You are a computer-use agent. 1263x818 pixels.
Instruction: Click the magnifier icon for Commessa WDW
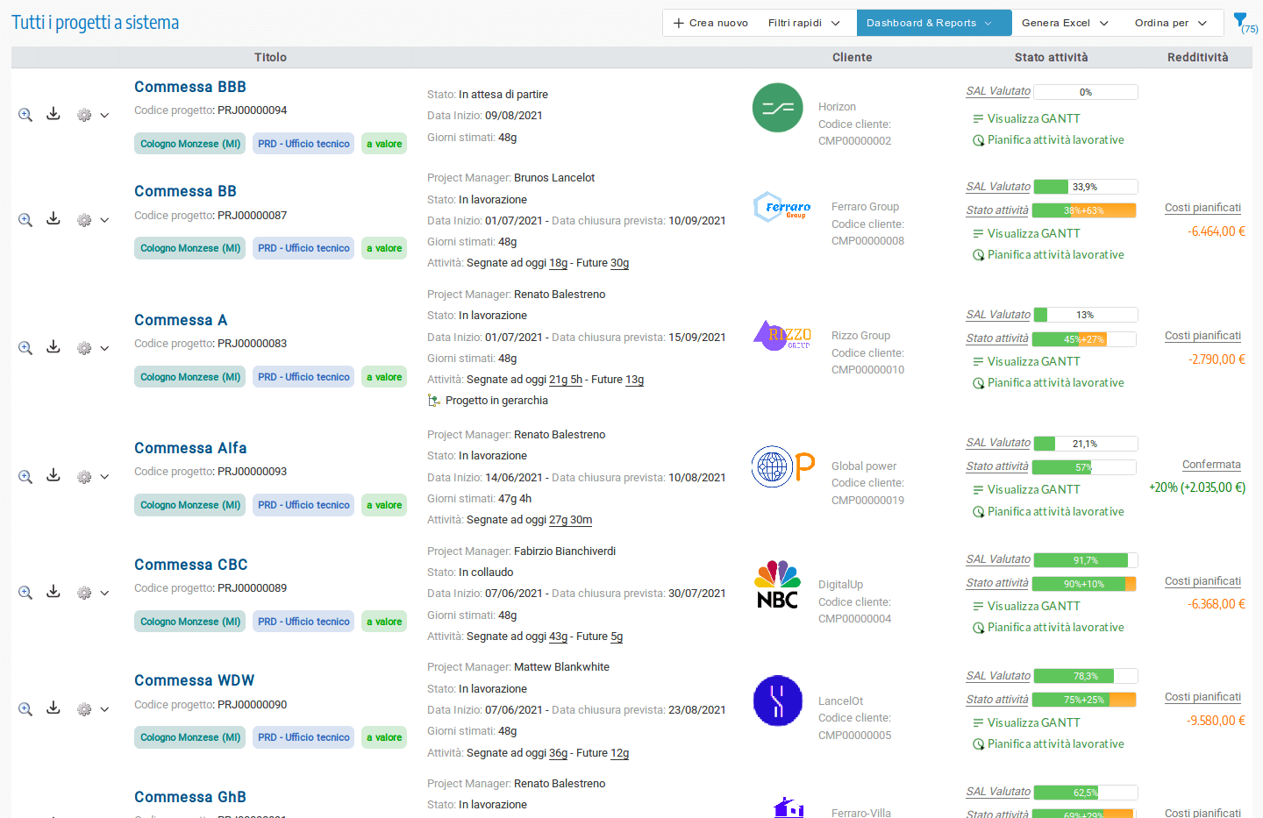coord(25,709)
